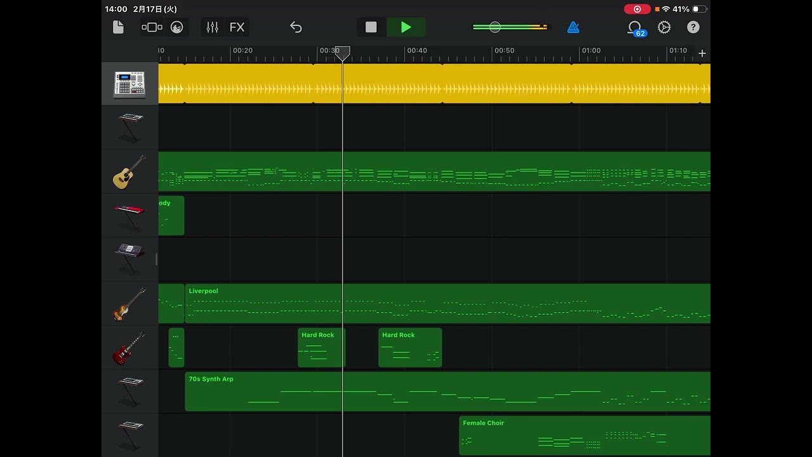The image size is (812, 457).
Task: Click ruler at 00:20 mark
Action: point(242,51)
